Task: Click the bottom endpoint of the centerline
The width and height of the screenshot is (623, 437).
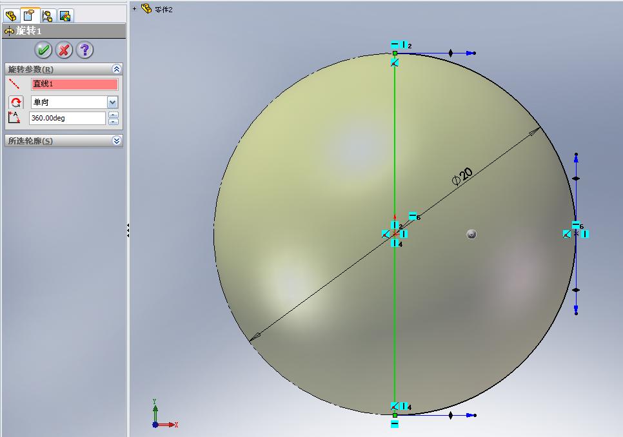Action: (x=395, y=415)
